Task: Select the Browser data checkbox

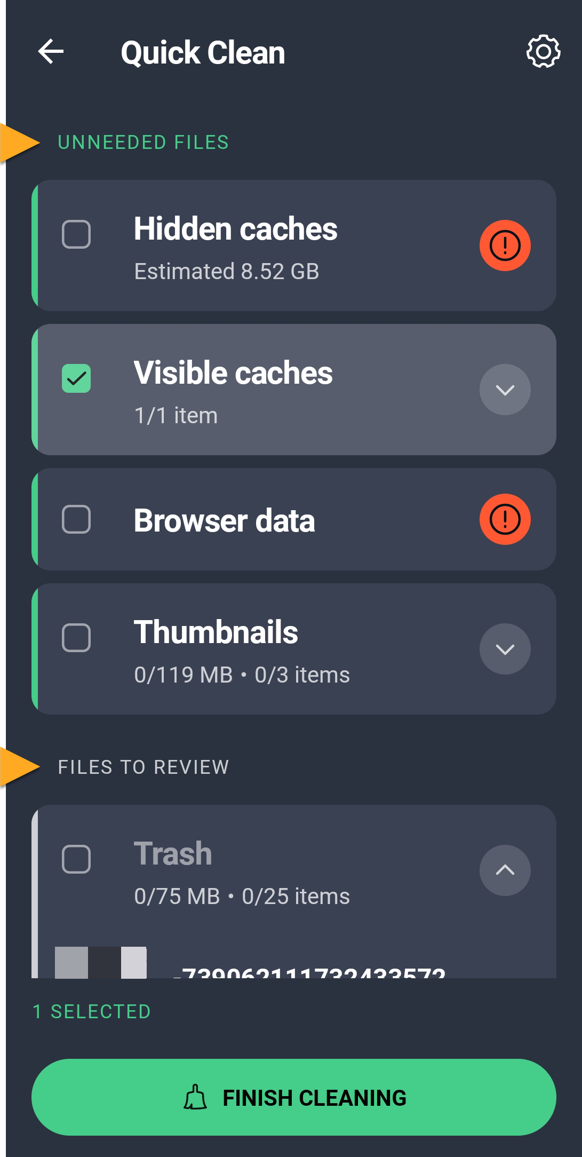Action: pyautogui.click(x=76, y=519)
